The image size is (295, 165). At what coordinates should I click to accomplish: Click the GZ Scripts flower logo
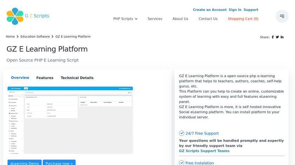pos(15,16)
